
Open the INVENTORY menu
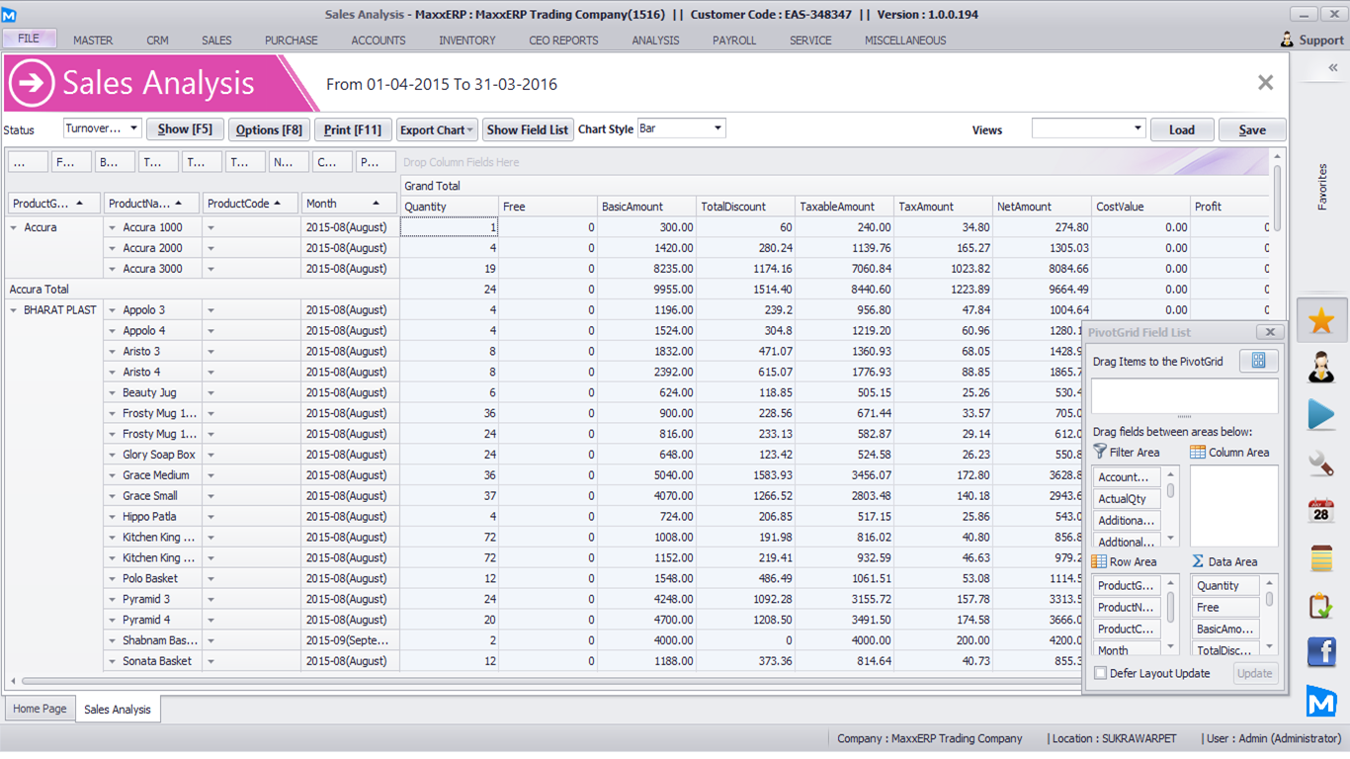[466, 41]
